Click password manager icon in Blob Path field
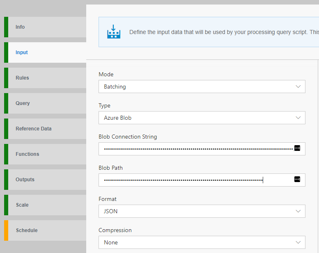 pos(297,179)
